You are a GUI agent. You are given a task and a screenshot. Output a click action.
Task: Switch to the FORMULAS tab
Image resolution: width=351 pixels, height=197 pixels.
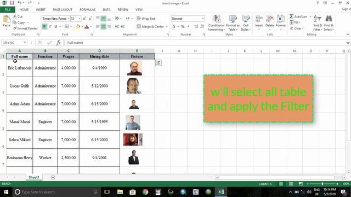click(88, 10)
